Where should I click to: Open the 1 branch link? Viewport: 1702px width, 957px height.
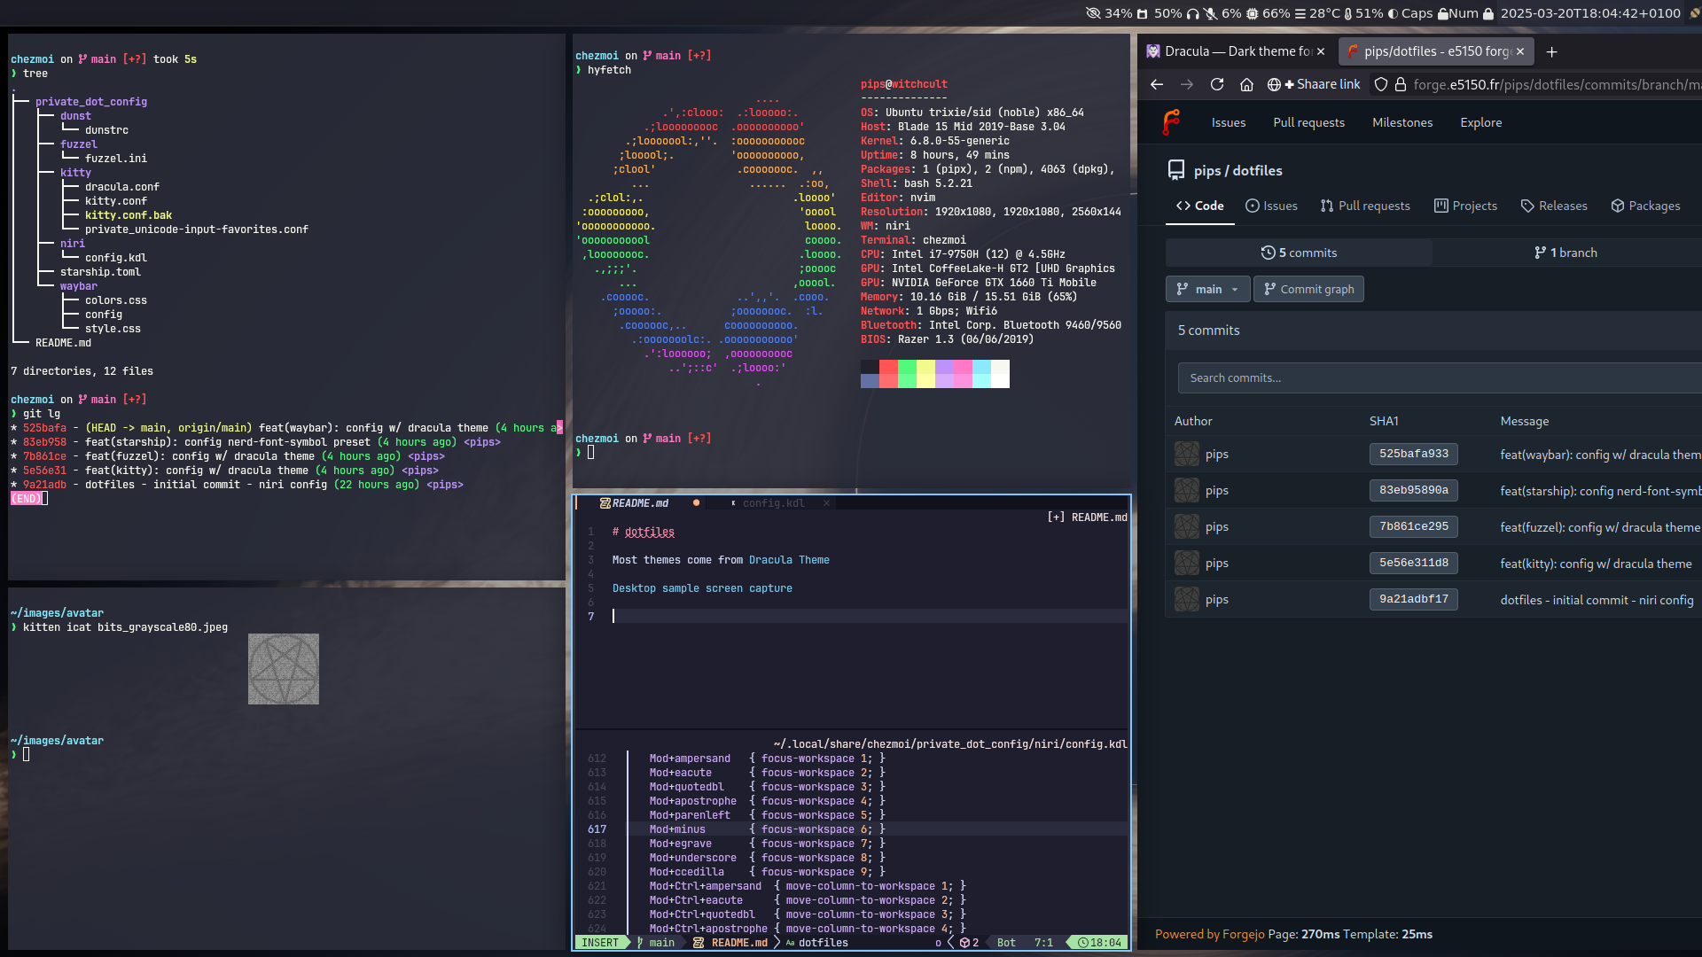pos(1565,253)
